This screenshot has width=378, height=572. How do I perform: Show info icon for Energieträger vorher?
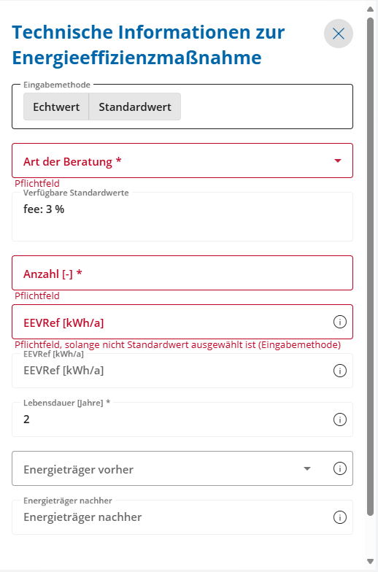[x=340, y=468]
